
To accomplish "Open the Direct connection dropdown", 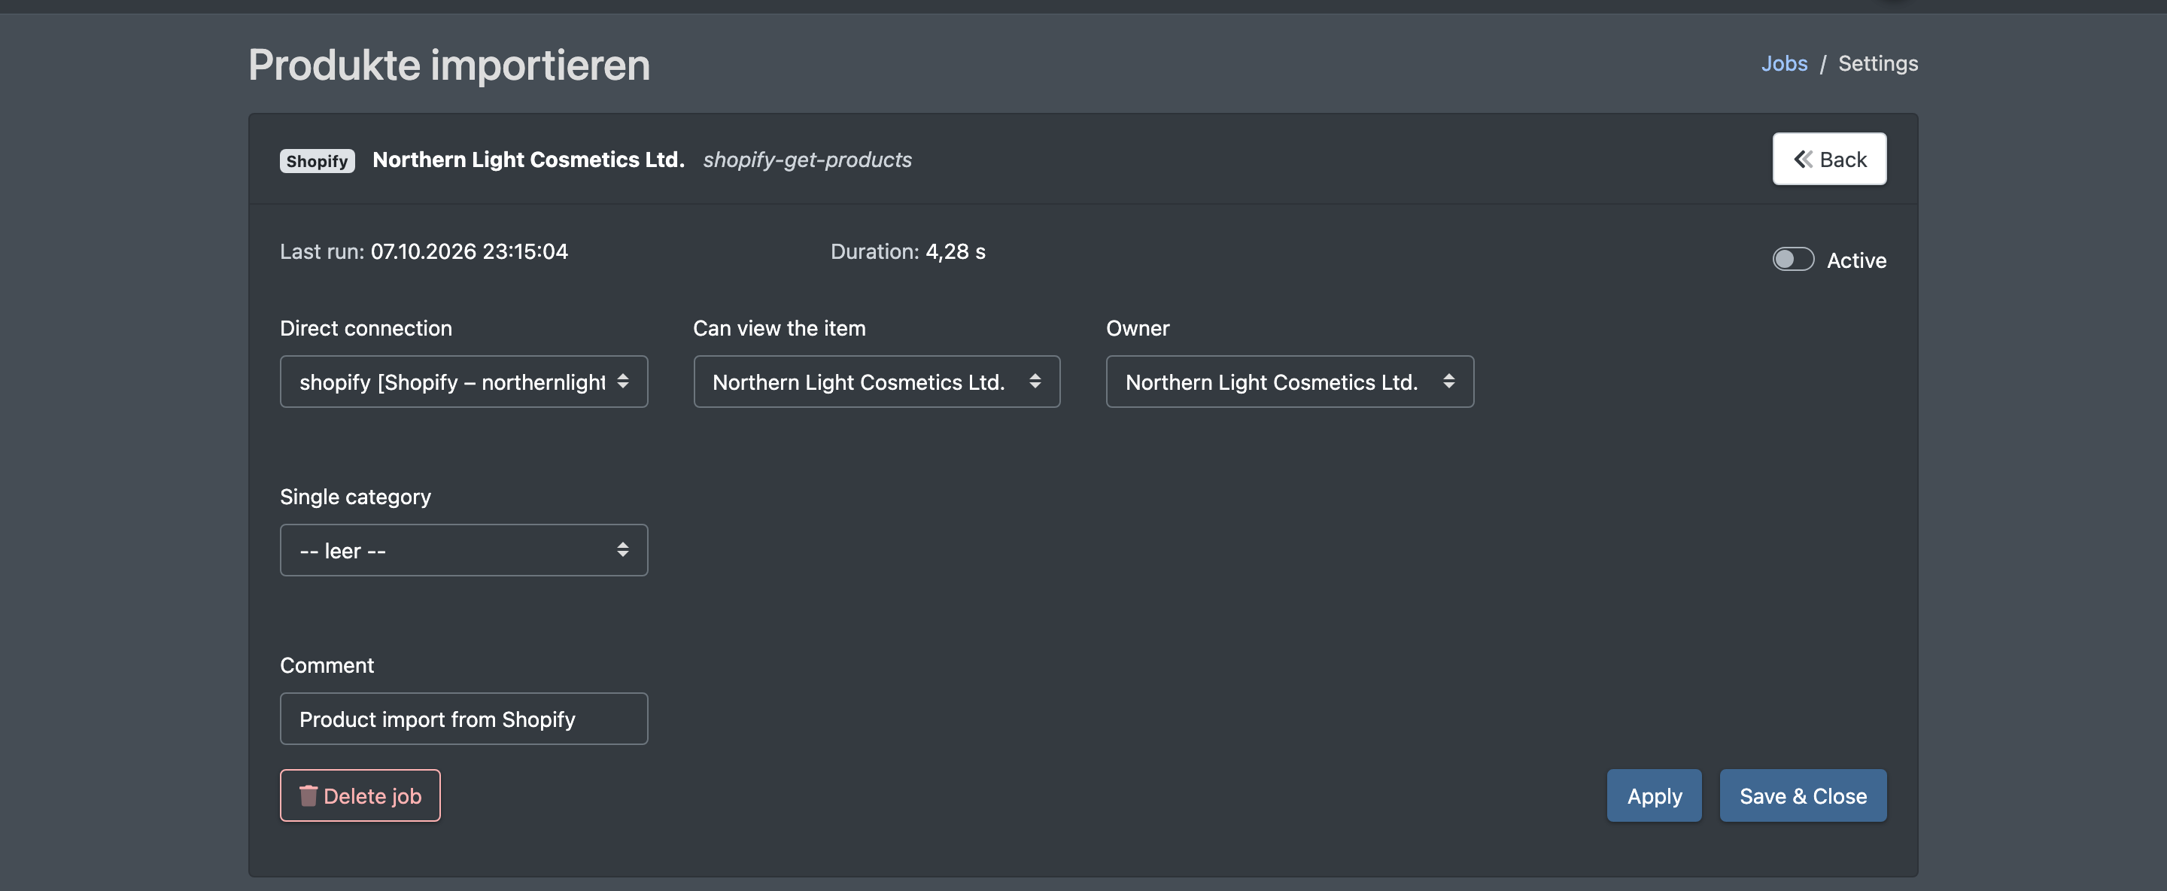I will [463, 382].
